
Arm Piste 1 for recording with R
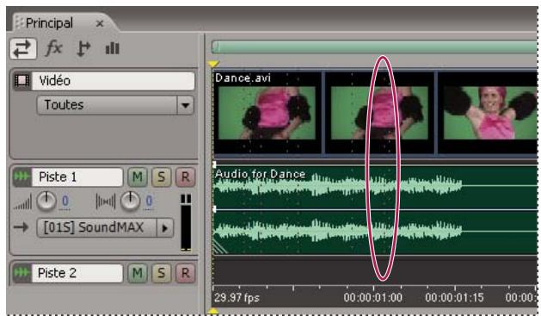(x=185, y=177)
